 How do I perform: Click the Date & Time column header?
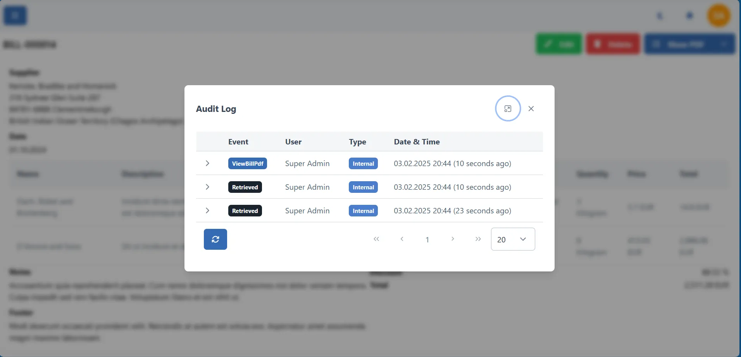pyautogui.click(x=417, y=142)
